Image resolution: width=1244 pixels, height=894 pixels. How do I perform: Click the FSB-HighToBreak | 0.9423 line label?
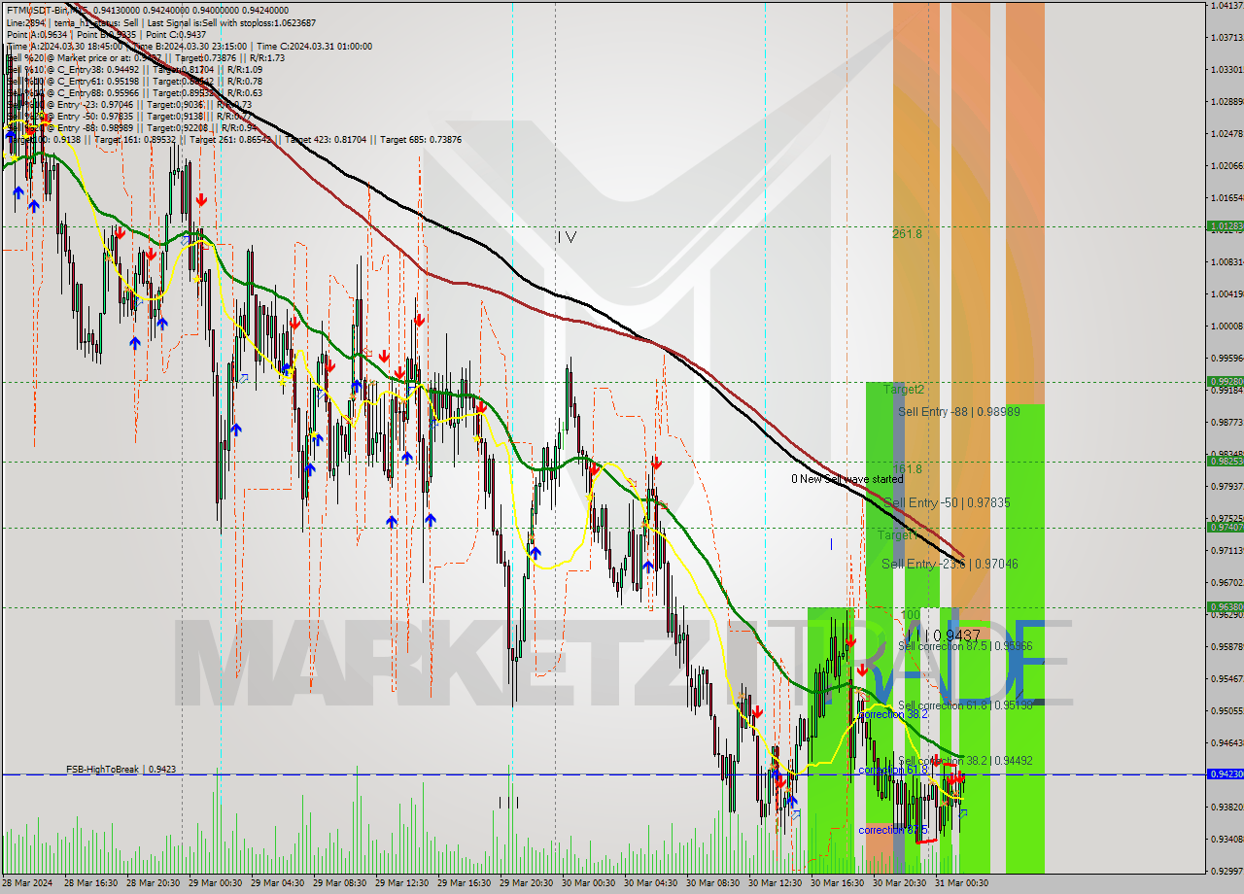(121, 769)
